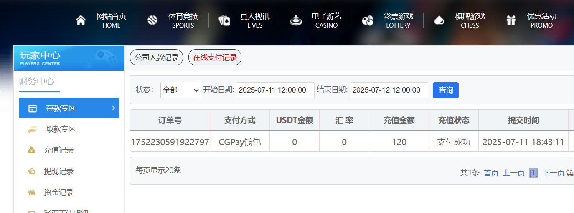Click the 开始日期 start date field
This screenshot has height=213, width=574.
(x=275, y=90)
